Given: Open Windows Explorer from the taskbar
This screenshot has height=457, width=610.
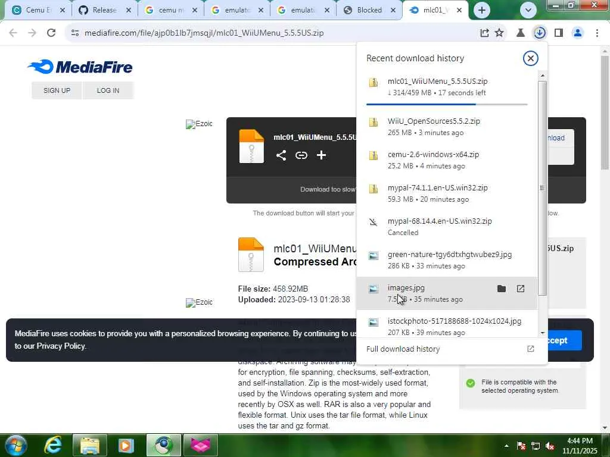Looking at the screenshot, I should 89,445.
